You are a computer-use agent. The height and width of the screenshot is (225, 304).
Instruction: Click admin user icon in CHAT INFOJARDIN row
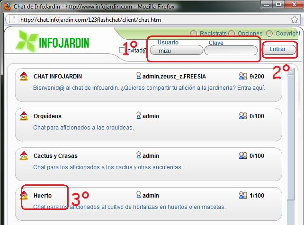pos(138,76)
